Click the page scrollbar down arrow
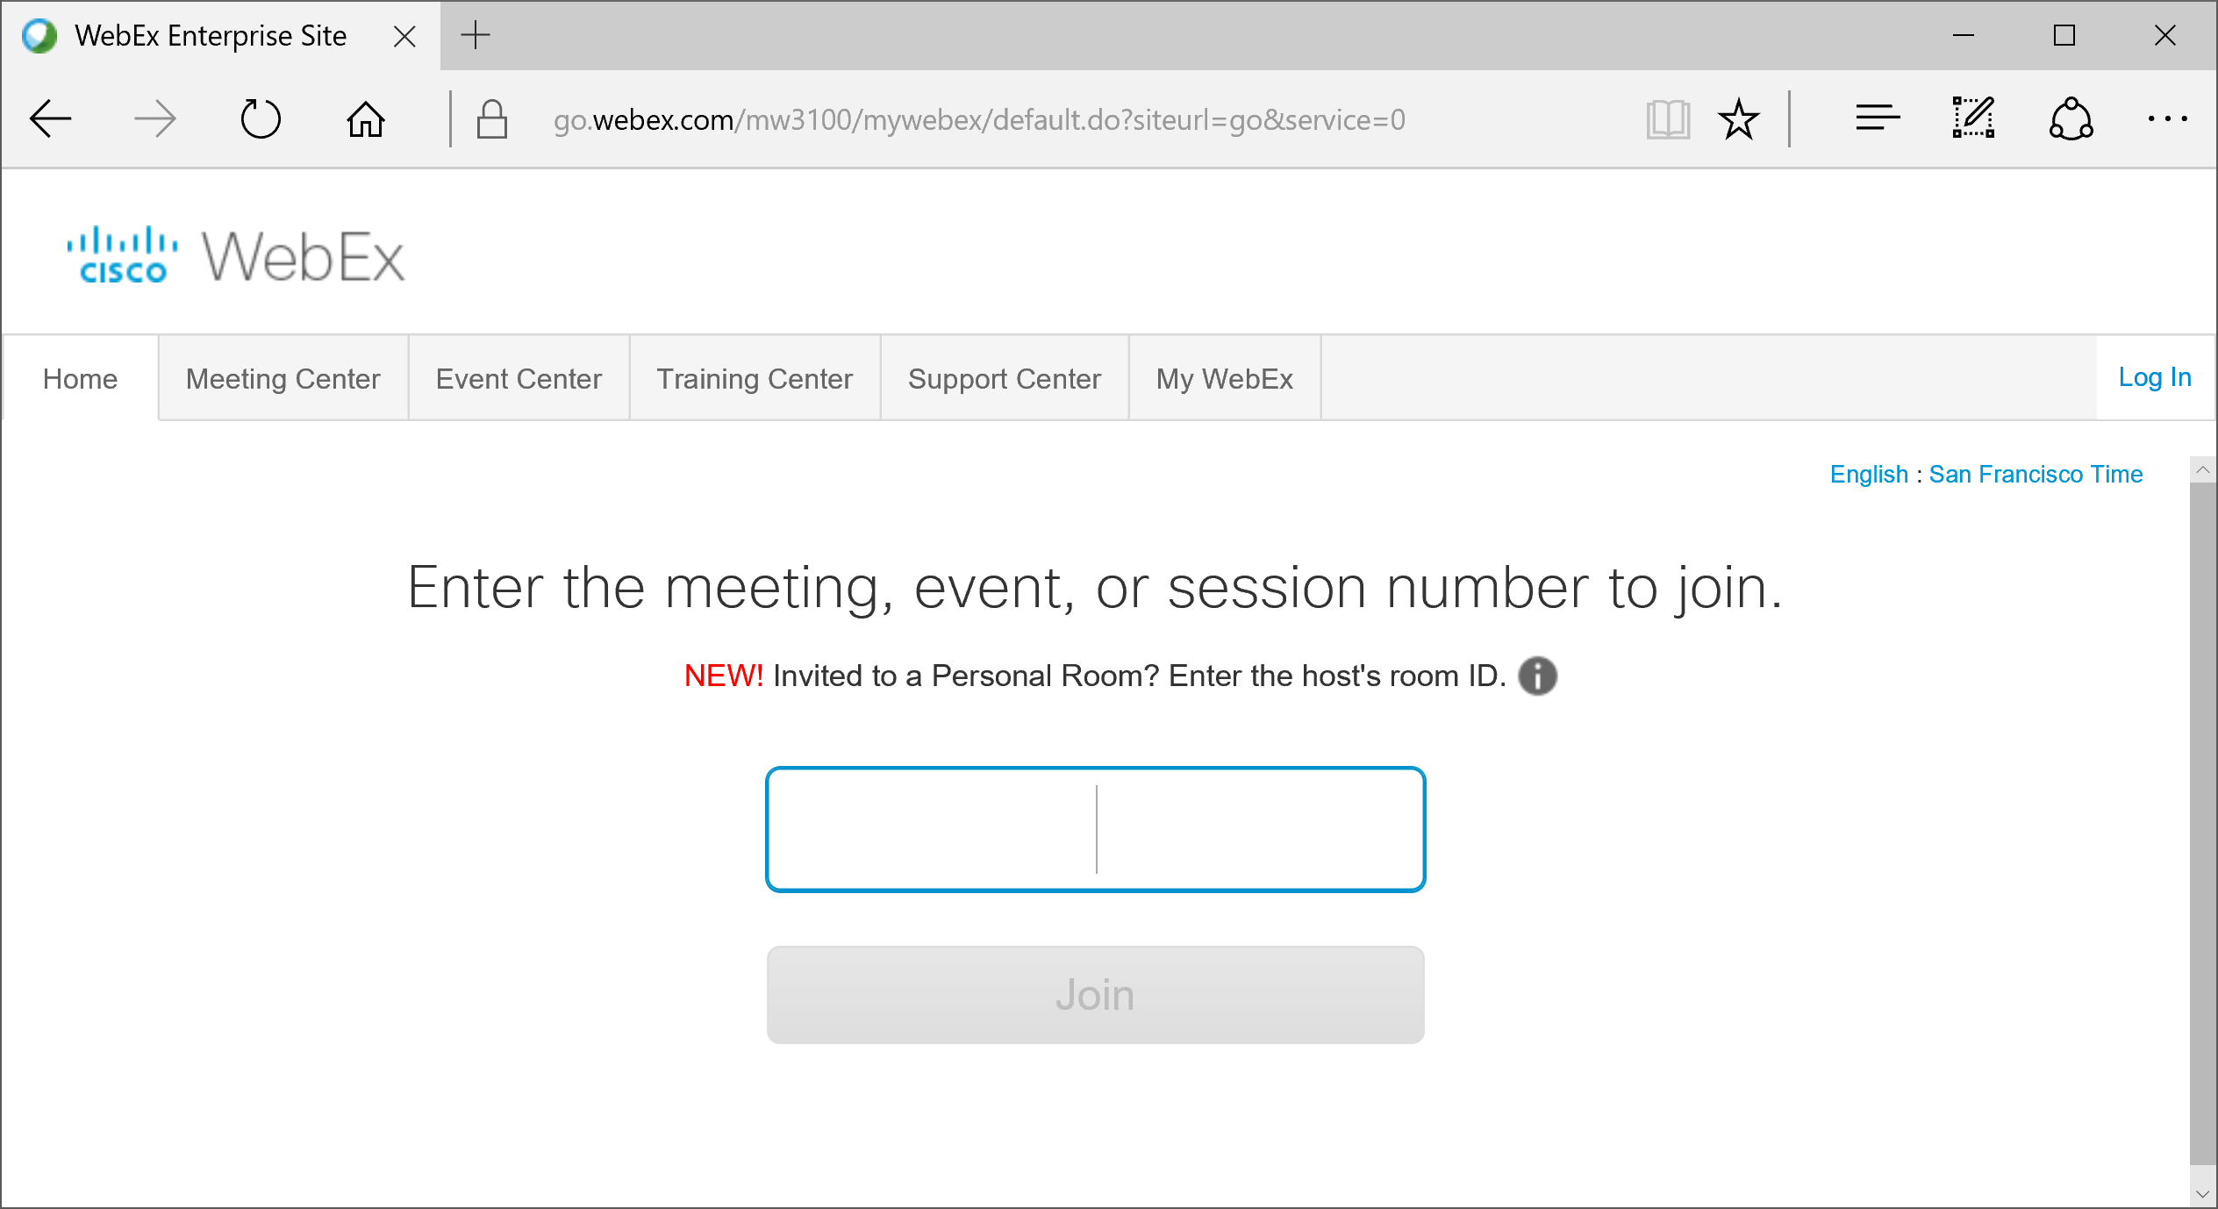2218x1209 pixels. [x=2202, y=1193]
